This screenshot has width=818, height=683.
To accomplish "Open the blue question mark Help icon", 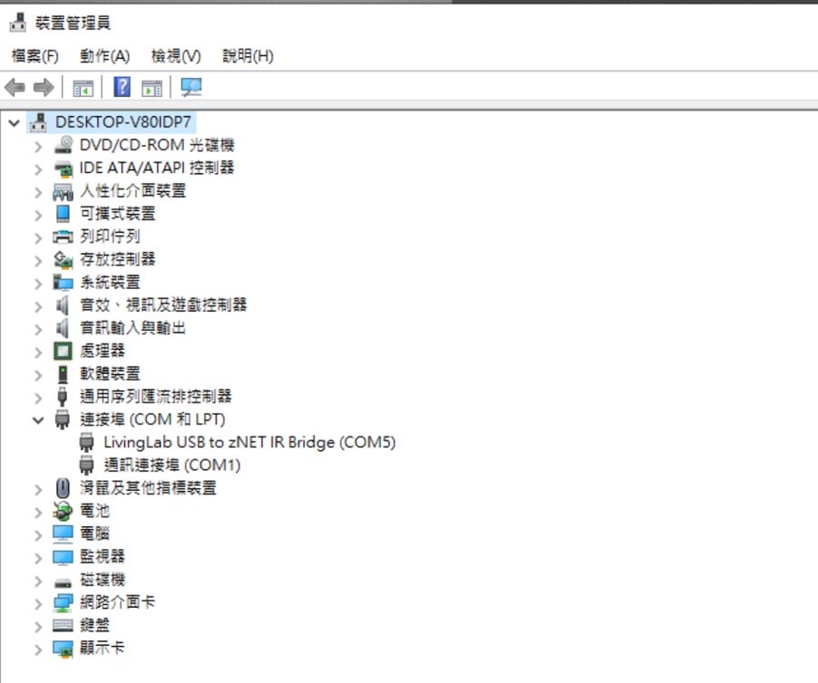I will point(122,86).
